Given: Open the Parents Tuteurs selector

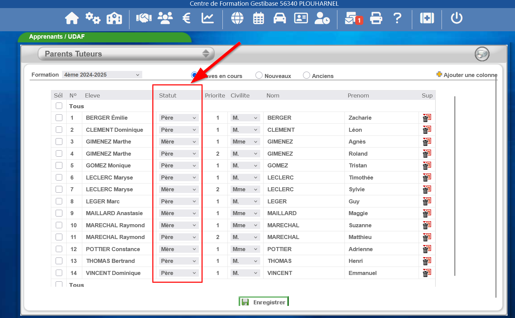Looking at the screenshot, I should pyautogui.click(x=126, y=54).
